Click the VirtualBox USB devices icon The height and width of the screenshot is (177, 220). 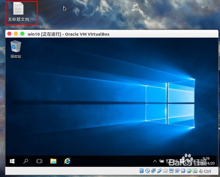159,171
